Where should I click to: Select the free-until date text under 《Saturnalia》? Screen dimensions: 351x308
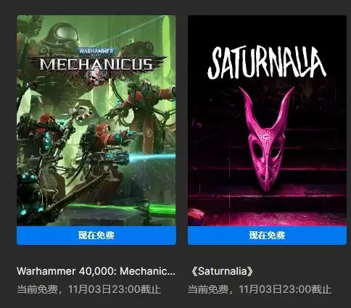[260, 289]
